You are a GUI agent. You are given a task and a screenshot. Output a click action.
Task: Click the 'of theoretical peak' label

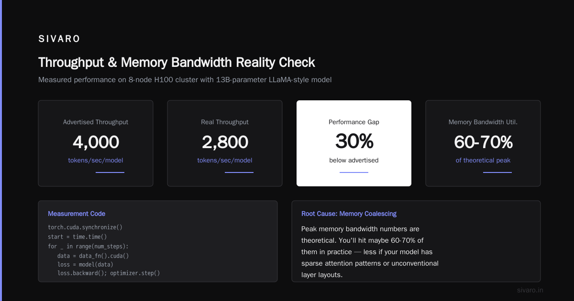[483, 161]
